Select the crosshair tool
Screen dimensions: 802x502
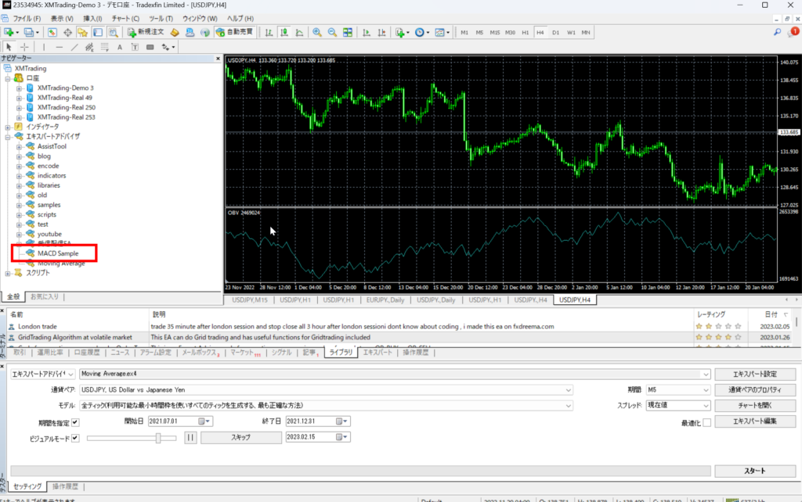point(24,47)
